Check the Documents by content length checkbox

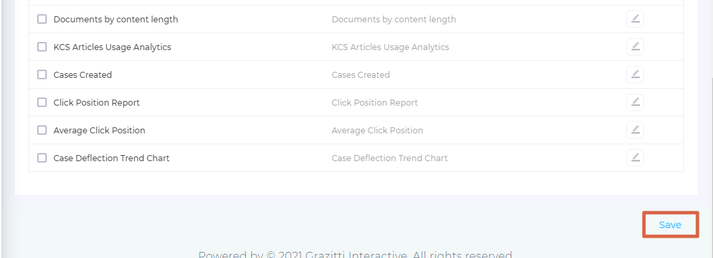(42, 19)
